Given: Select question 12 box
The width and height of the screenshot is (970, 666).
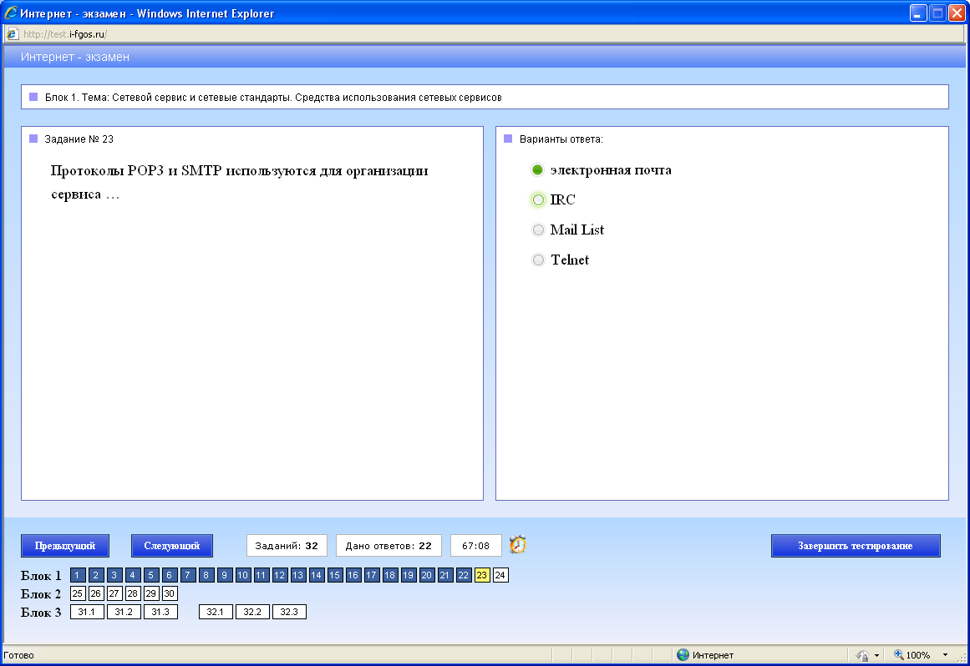Looking at the screenshot, I should (280, 575).
